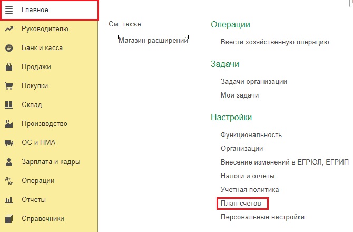Click the stacked pages icon for Справочники
Image resolution: width=353 pixels, height=232 pixels.
click(9, 219)
